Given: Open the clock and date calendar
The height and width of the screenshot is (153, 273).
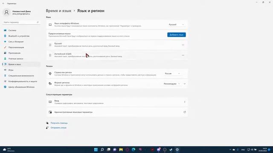Looking at the screenshot, I should pos(263,150).
